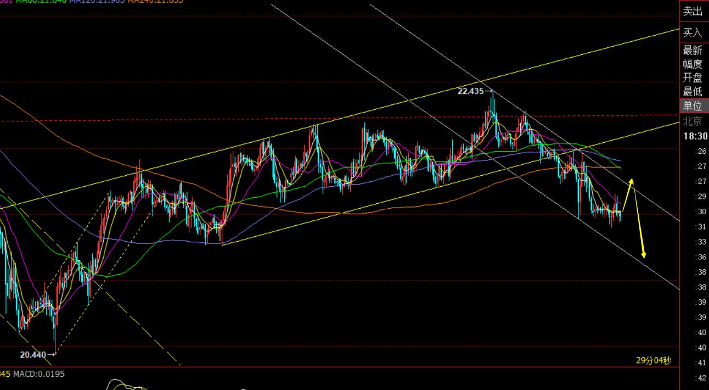The width and height of the screenshot is (709, 390).
Task: Select the :41 tick time entry
Action: [x=700, y=363]
